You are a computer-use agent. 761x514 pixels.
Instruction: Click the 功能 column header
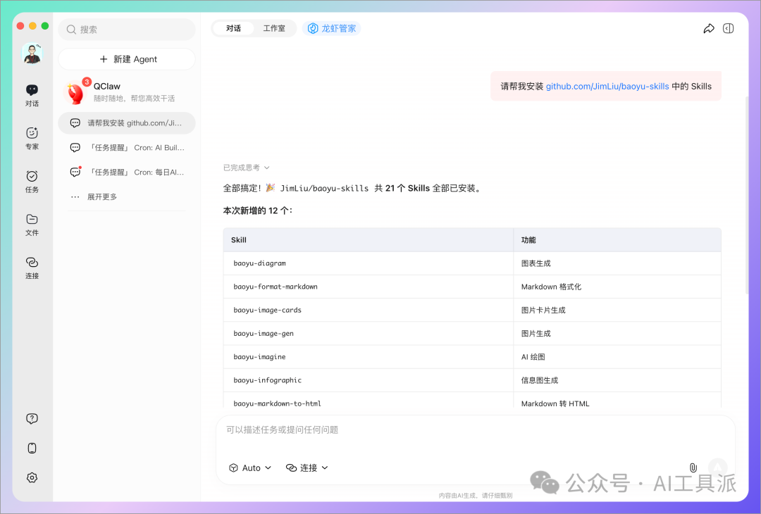pos(617,240)
